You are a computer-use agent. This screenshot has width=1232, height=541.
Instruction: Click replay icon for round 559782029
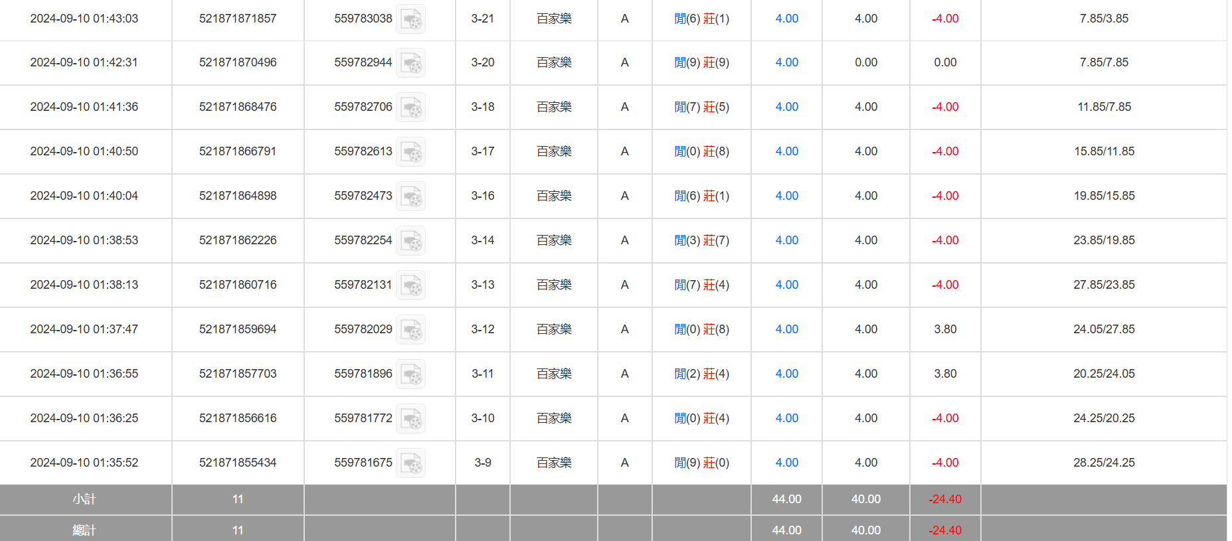pos(411,330)
